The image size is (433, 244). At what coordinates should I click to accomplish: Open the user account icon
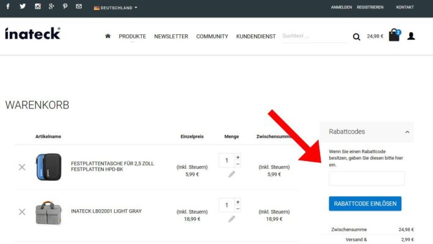[411, 36]
